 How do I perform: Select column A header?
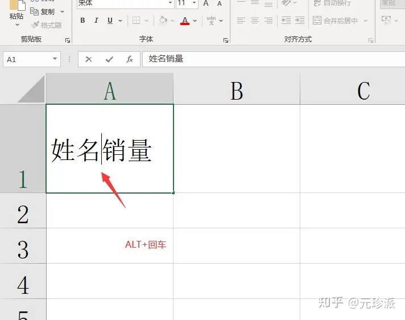[x=110, y=89]
